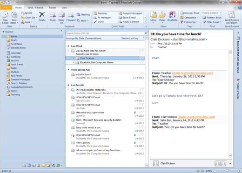Toggle Unread/Read status
Viewport: 242px width, 173px height.
[x=190, y=13]
